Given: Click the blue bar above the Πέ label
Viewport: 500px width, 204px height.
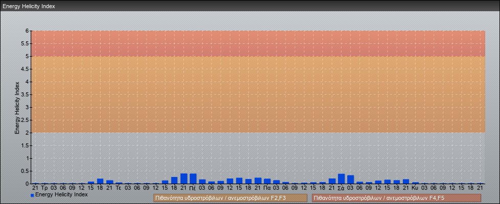Looking at the screenshot, I should click(193, 178).
